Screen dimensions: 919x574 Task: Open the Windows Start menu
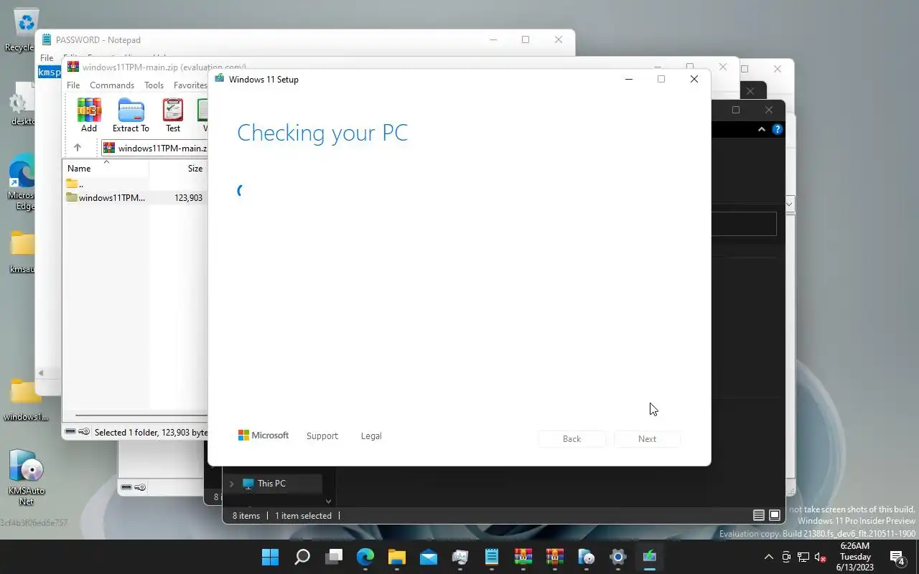271,557
